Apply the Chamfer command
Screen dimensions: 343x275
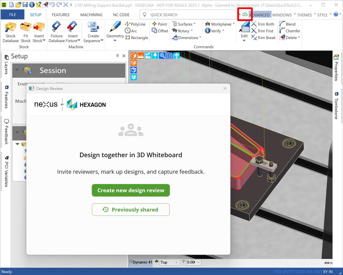coord(290,31)
